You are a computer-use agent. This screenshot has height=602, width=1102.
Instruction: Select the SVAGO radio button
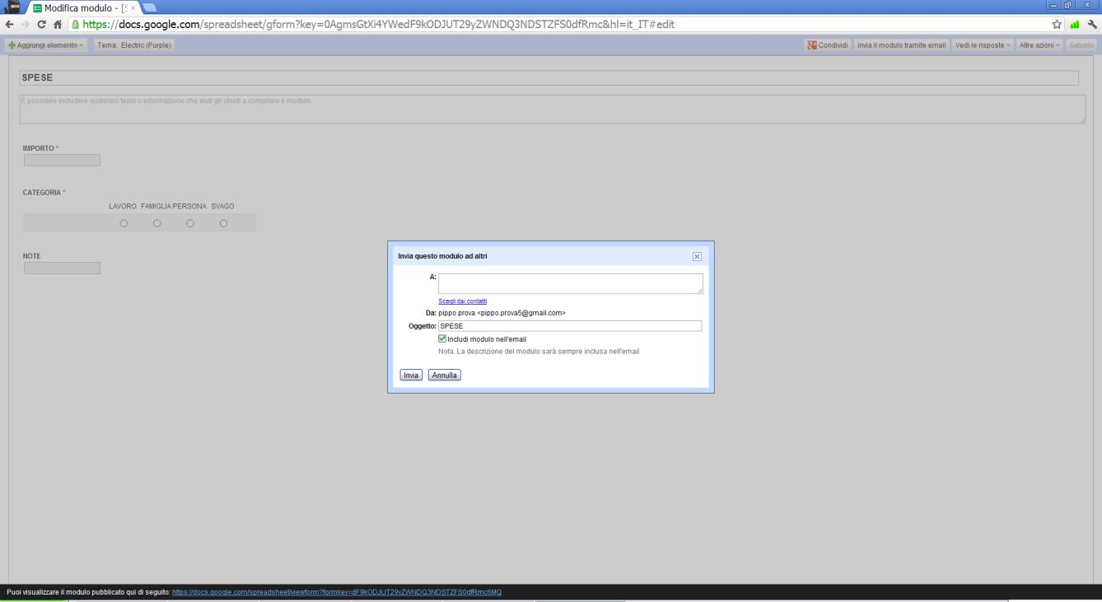pyautogui.click(x=223, y=223)
